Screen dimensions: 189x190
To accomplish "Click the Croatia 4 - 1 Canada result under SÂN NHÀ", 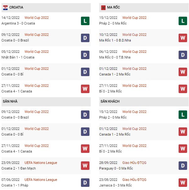I will point(17,151).
